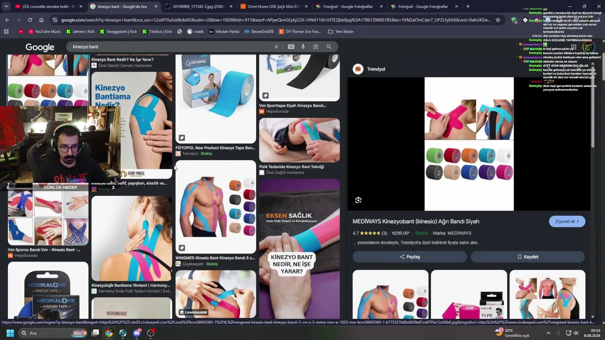
Task: Open the MEDIKALONE Kinesio Tape image
Action: [x=48, y=290]
